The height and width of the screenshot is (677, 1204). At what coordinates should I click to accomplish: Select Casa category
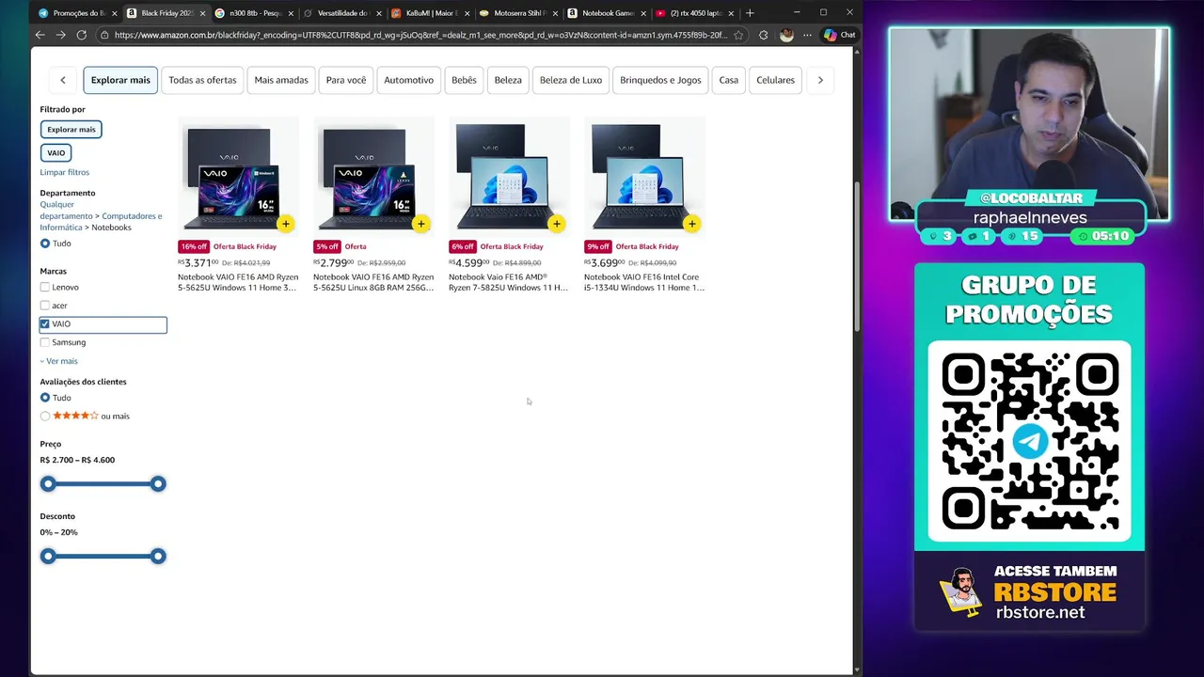(x=729, y=80)
